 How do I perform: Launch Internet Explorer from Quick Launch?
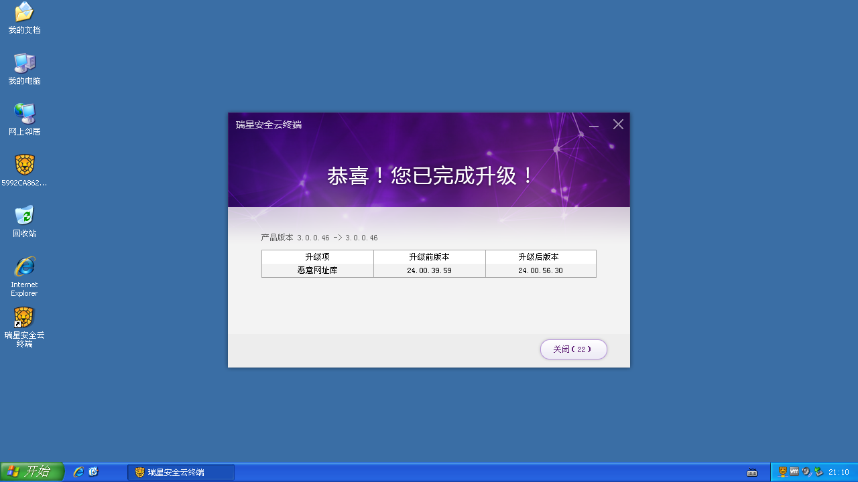click(x=78, y=472)
